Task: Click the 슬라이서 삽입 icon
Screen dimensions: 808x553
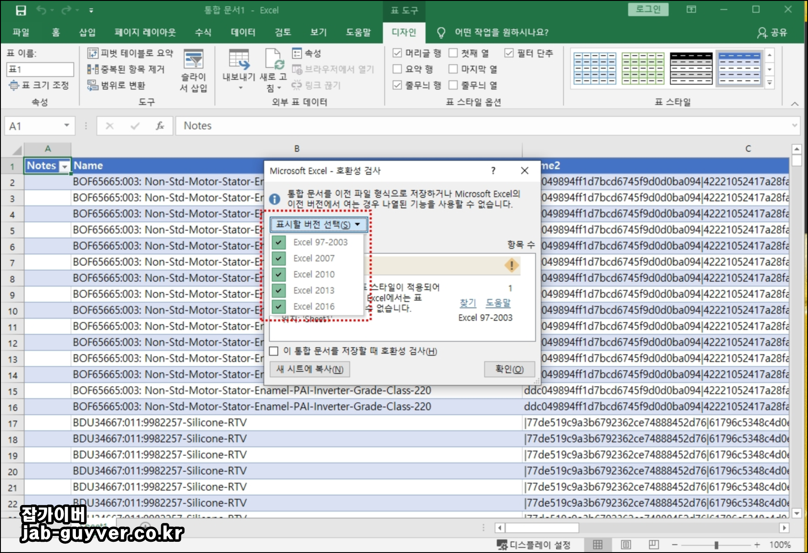Action: [x=193, y=59]
